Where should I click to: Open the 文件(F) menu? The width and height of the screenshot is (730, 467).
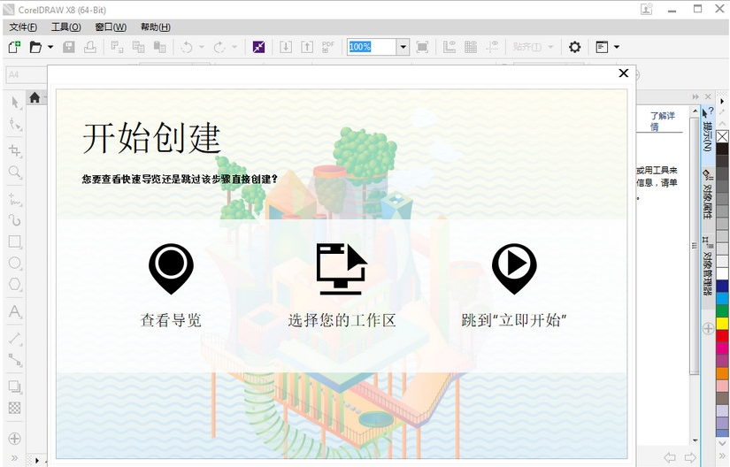23,27
